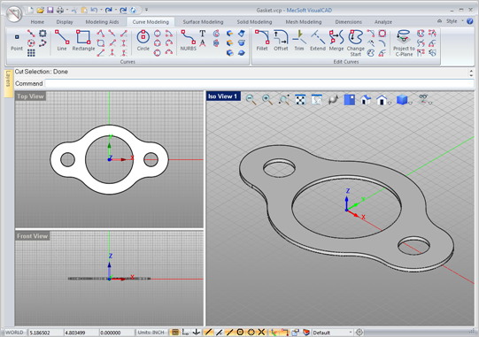Switch to the Surface Modeling tab

point(203,22)
